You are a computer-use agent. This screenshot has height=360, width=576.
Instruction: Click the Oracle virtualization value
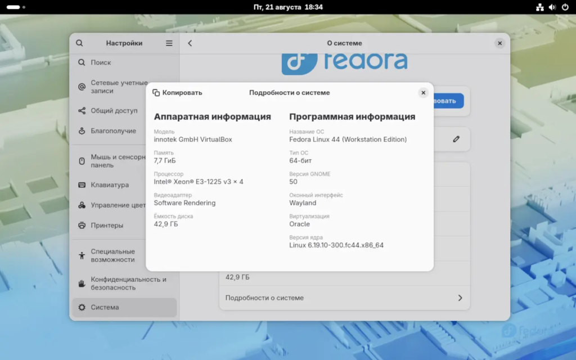(299, 224)
